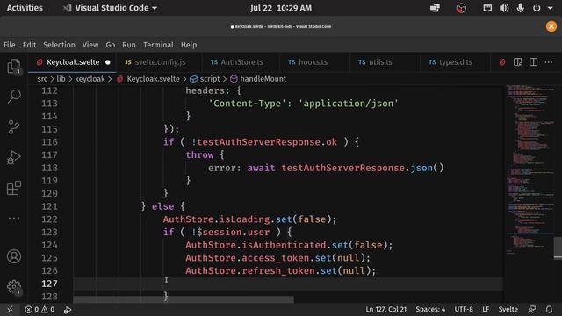
Task: Open the Visual Studio Code app menu
Action: point(111,8)
